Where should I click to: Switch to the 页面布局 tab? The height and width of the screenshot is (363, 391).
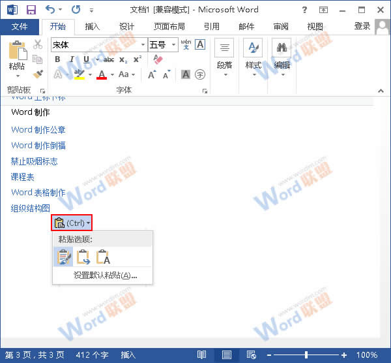169,27
